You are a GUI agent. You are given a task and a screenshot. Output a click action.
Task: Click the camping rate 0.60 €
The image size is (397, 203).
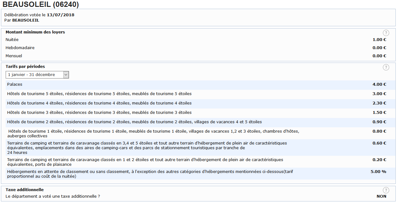pyautogui.click(x=379, y=143)
